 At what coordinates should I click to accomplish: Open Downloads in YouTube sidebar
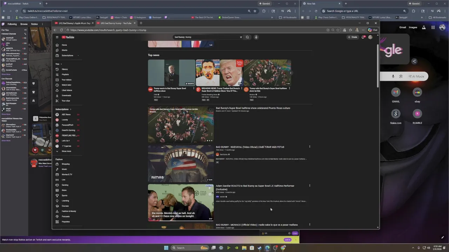coord(67,96)
